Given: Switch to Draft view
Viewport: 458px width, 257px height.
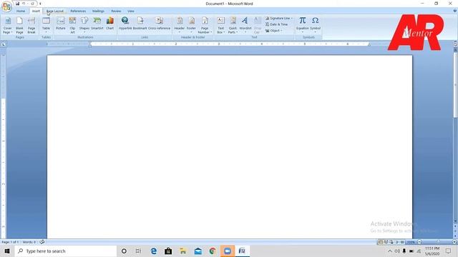Looking at the screenshot, I should [x=402, y=242].
